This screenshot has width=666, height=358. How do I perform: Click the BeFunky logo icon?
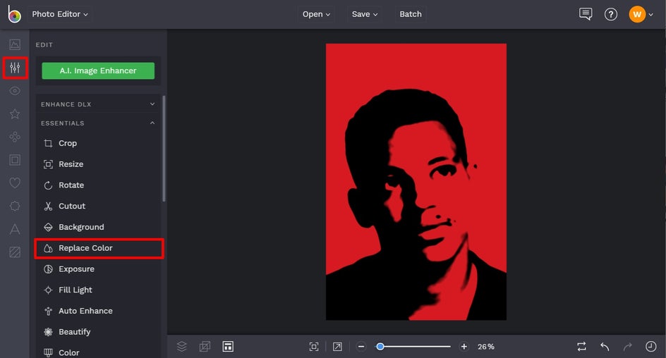click(14, 14)
